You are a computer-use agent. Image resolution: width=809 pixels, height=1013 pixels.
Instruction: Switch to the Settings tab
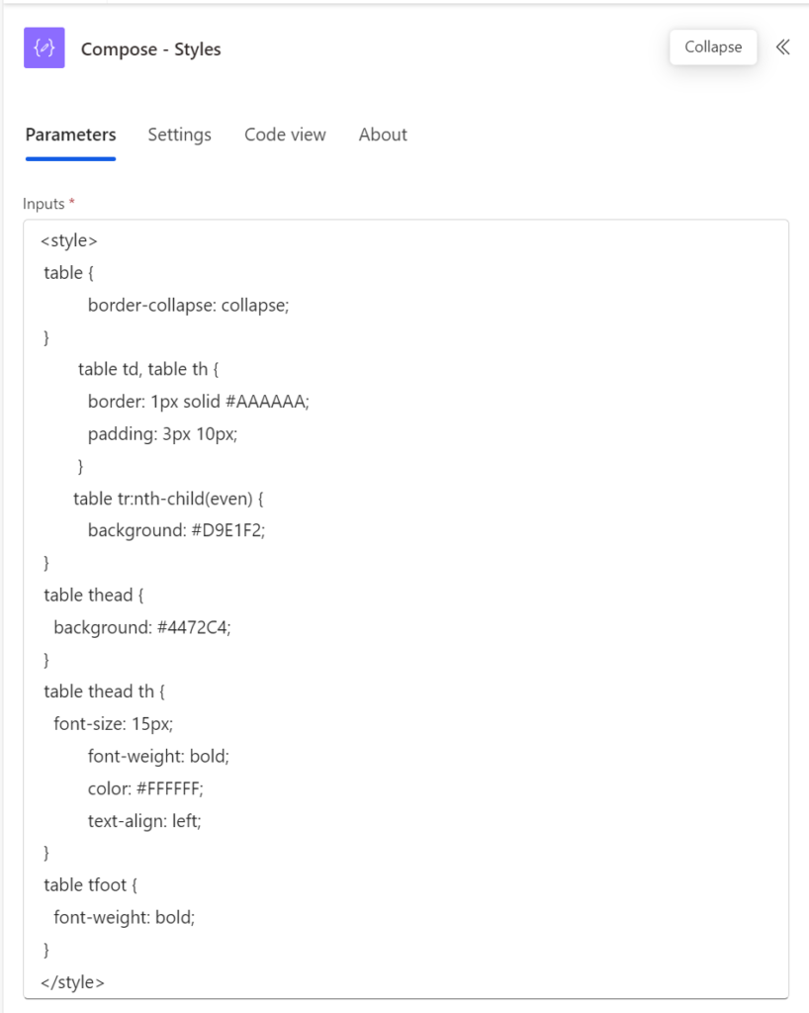point(179,135)
